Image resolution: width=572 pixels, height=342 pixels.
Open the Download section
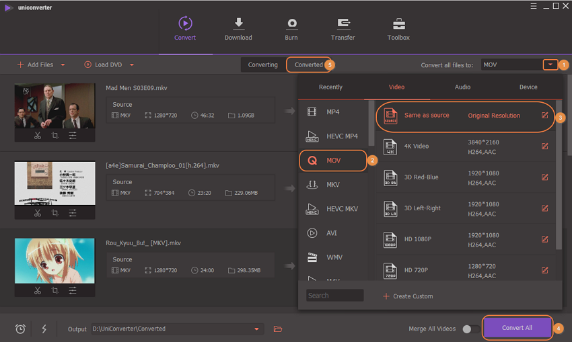pos(238,28)
